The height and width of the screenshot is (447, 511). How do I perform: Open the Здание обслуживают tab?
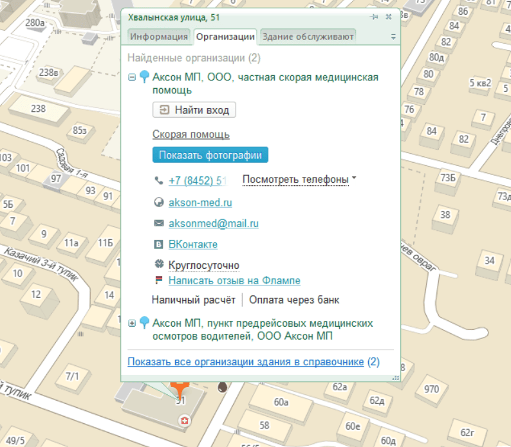tap(308, 37)
